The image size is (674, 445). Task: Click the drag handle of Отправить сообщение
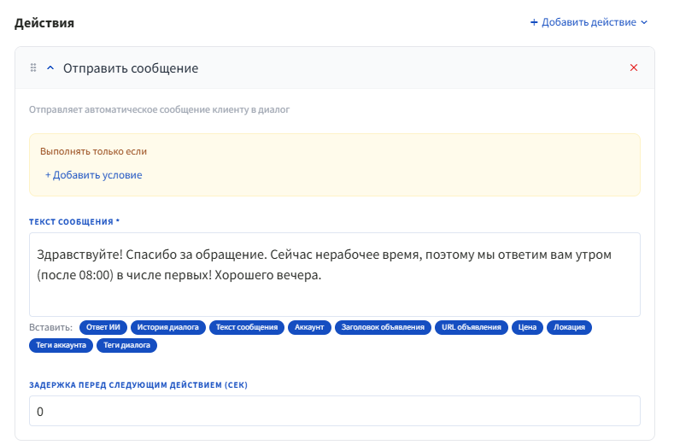coord(33,67)
